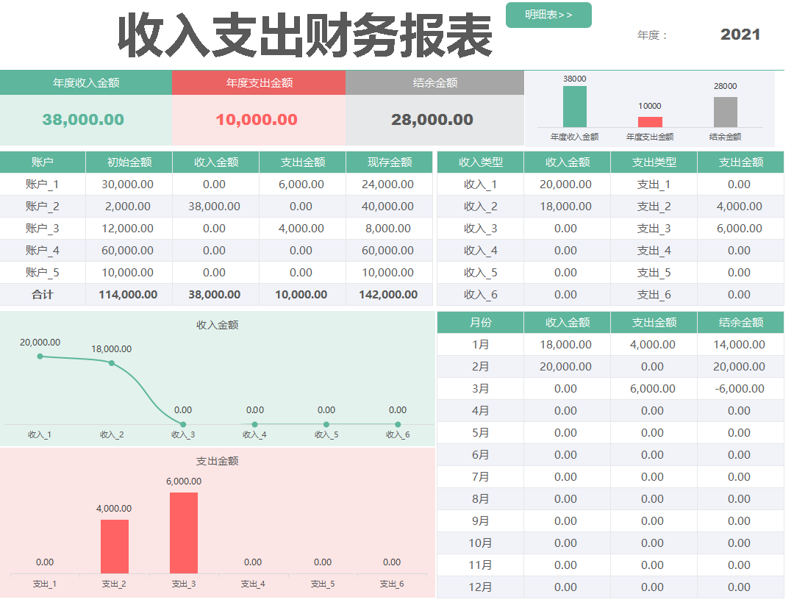This screenshot has height=605, width=794.
Task: Click the 支出_3 cell showing 6,000.00
Action: tap(740, 228)
